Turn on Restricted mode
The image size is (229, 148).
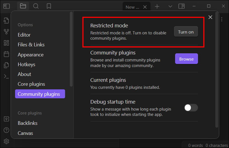click(186, 32)
